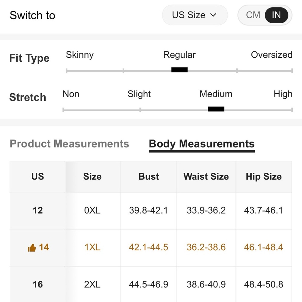Click the Bust column header

tap(149, 177)
